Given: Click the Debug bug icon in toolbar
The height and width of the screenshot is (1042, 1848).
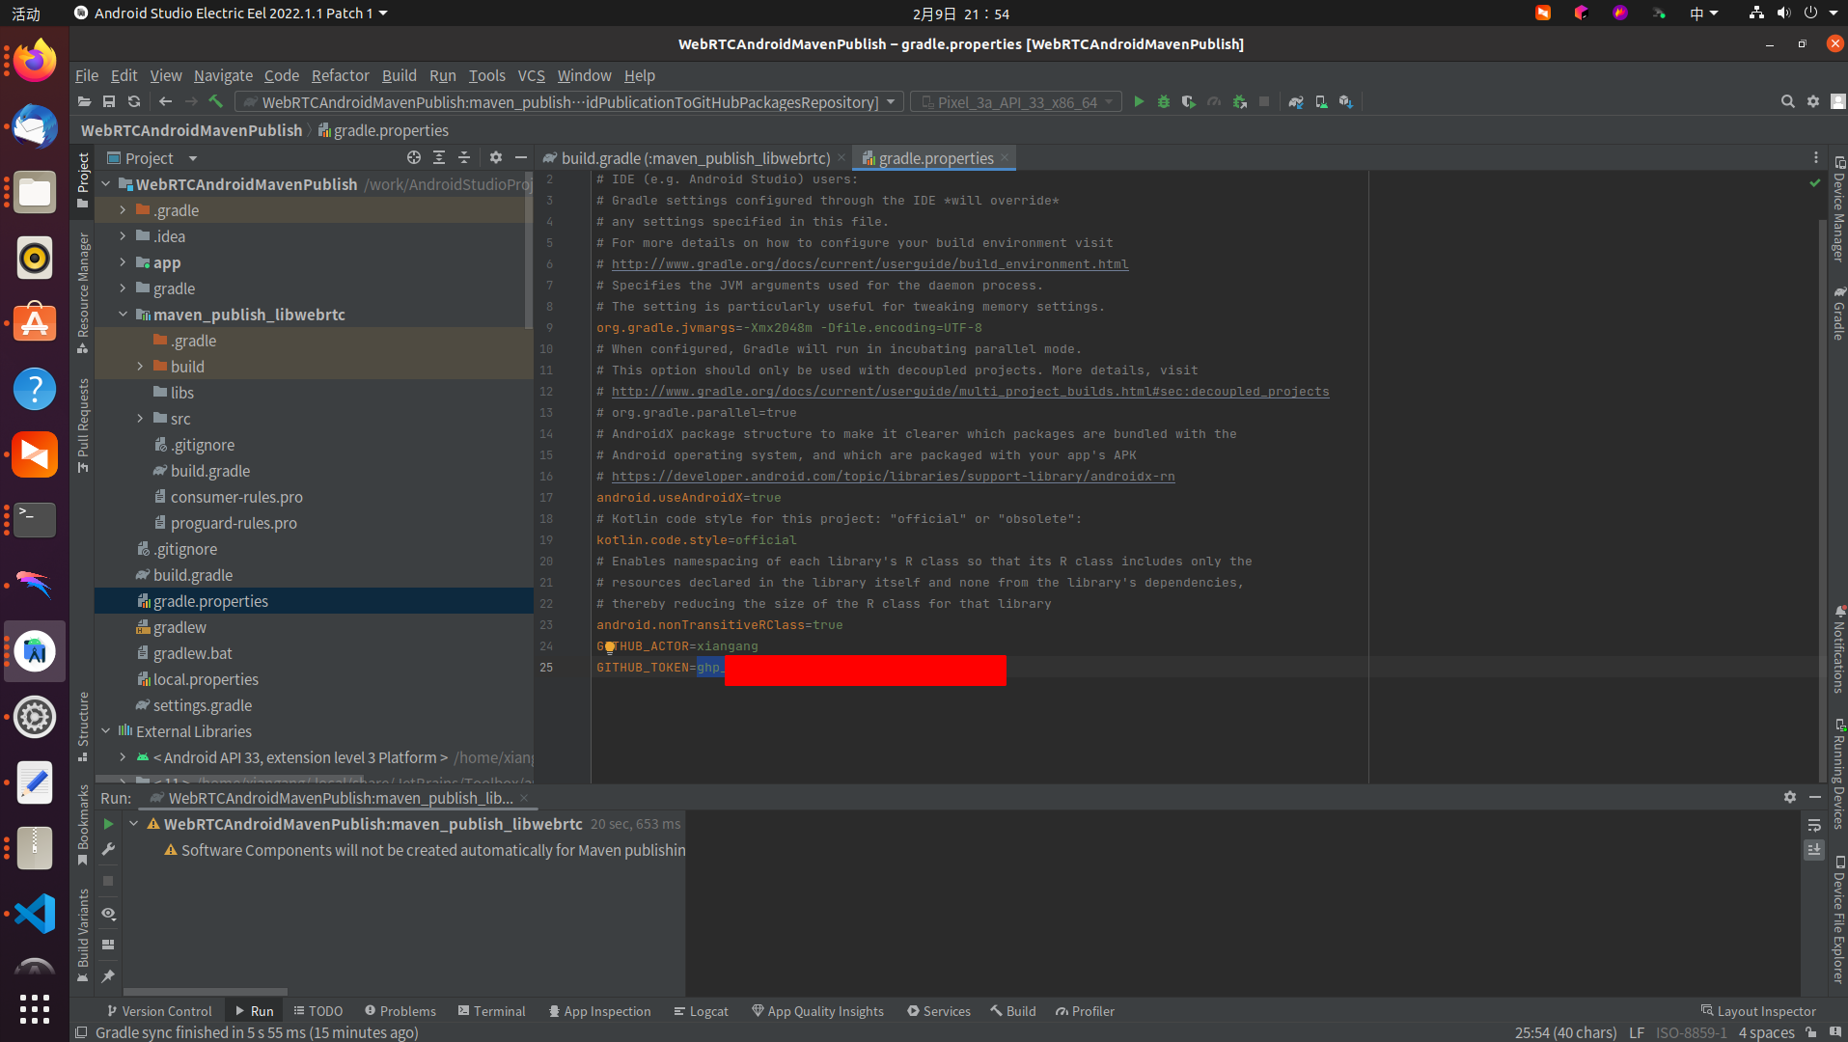Looking at the screenshot, I should (x=1164, y=102).
